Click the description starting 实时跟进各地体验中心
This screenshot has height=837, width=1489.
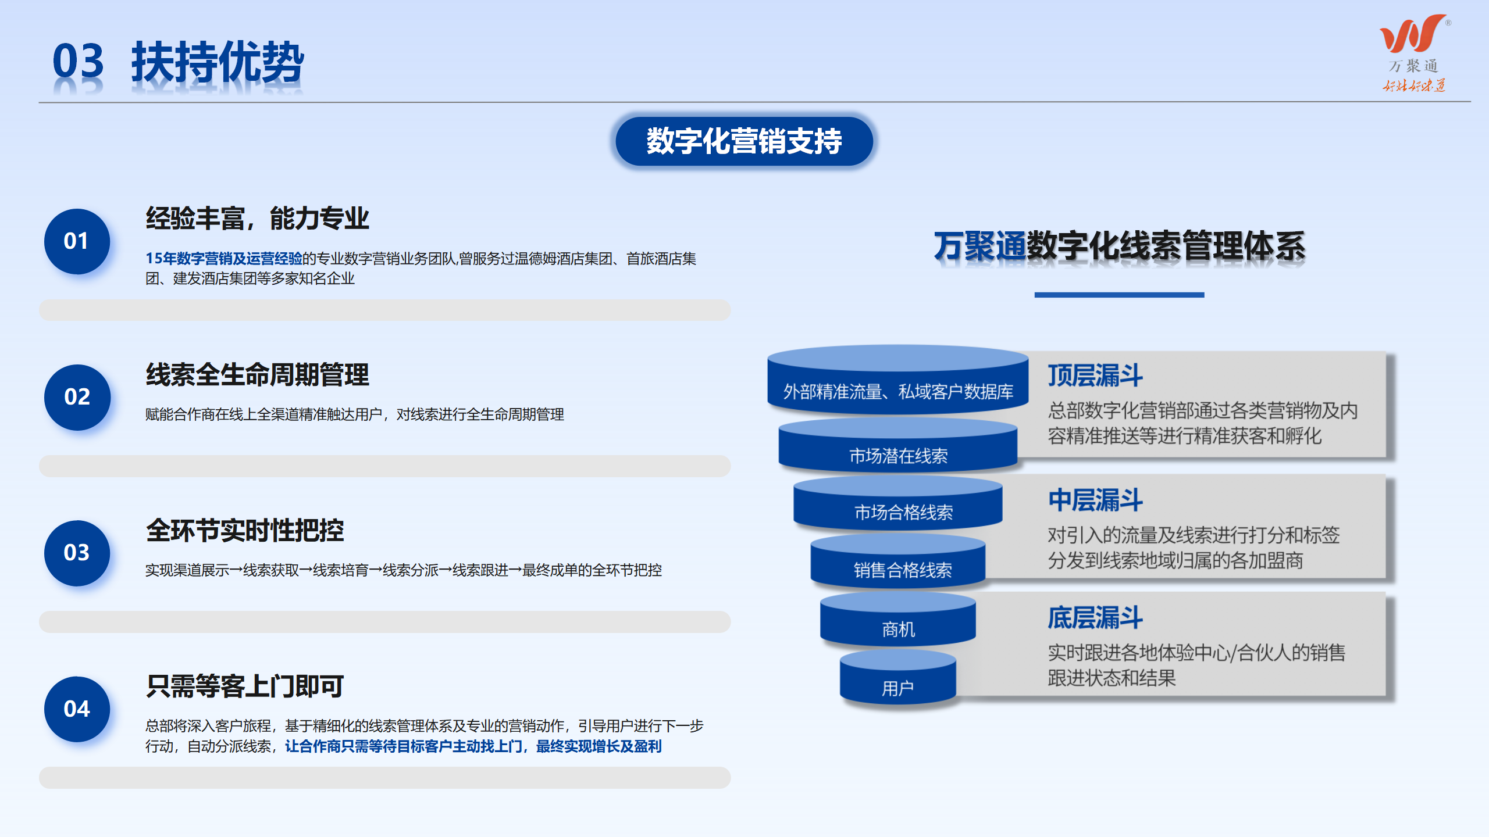point(1196,665)
